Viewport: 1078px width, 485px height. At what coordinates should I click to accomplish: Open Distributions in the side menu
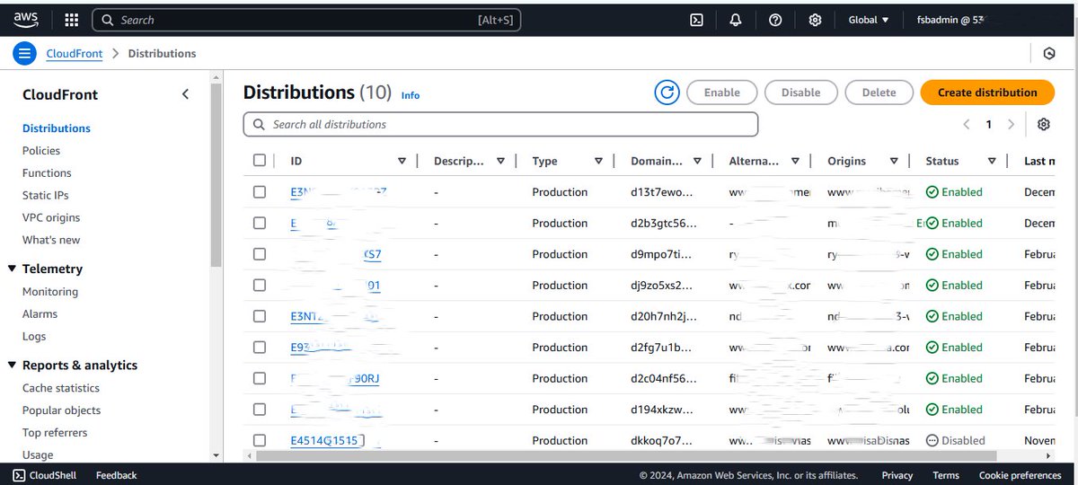[x=57, y=128]
